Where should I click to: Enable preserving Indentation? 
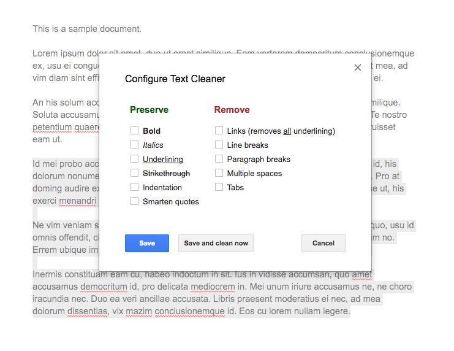click(x=134, y=187)
